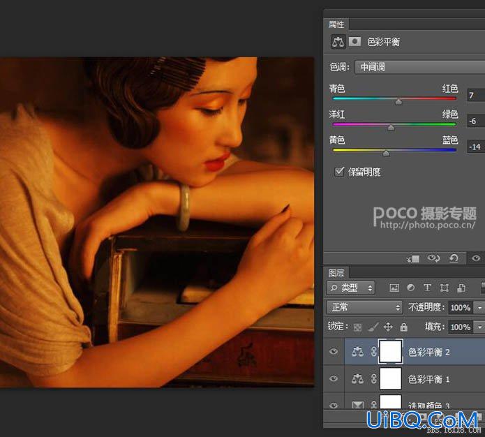The image size is (485, 437).
Task: Click the mask link icon on 色彩平衡 1
Action: tap(373, 378)
